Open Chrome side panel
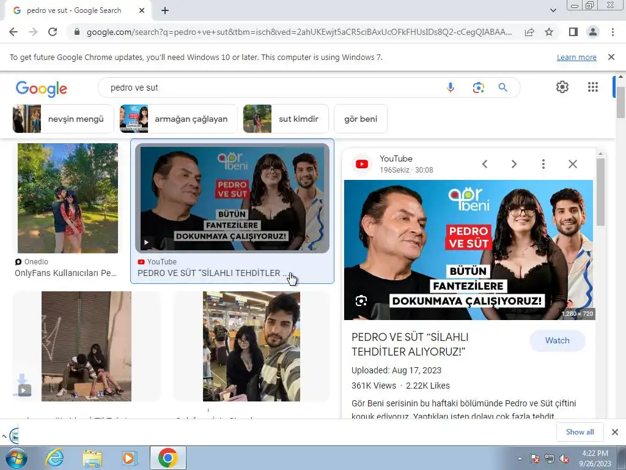626x470 pixels. click(x=573, y=32)
